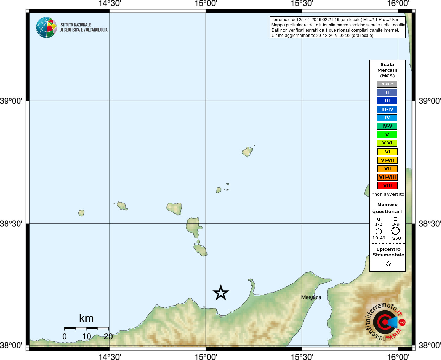
Task: Click the legend's epicentro strumentale star
Action: click(388, 264)
